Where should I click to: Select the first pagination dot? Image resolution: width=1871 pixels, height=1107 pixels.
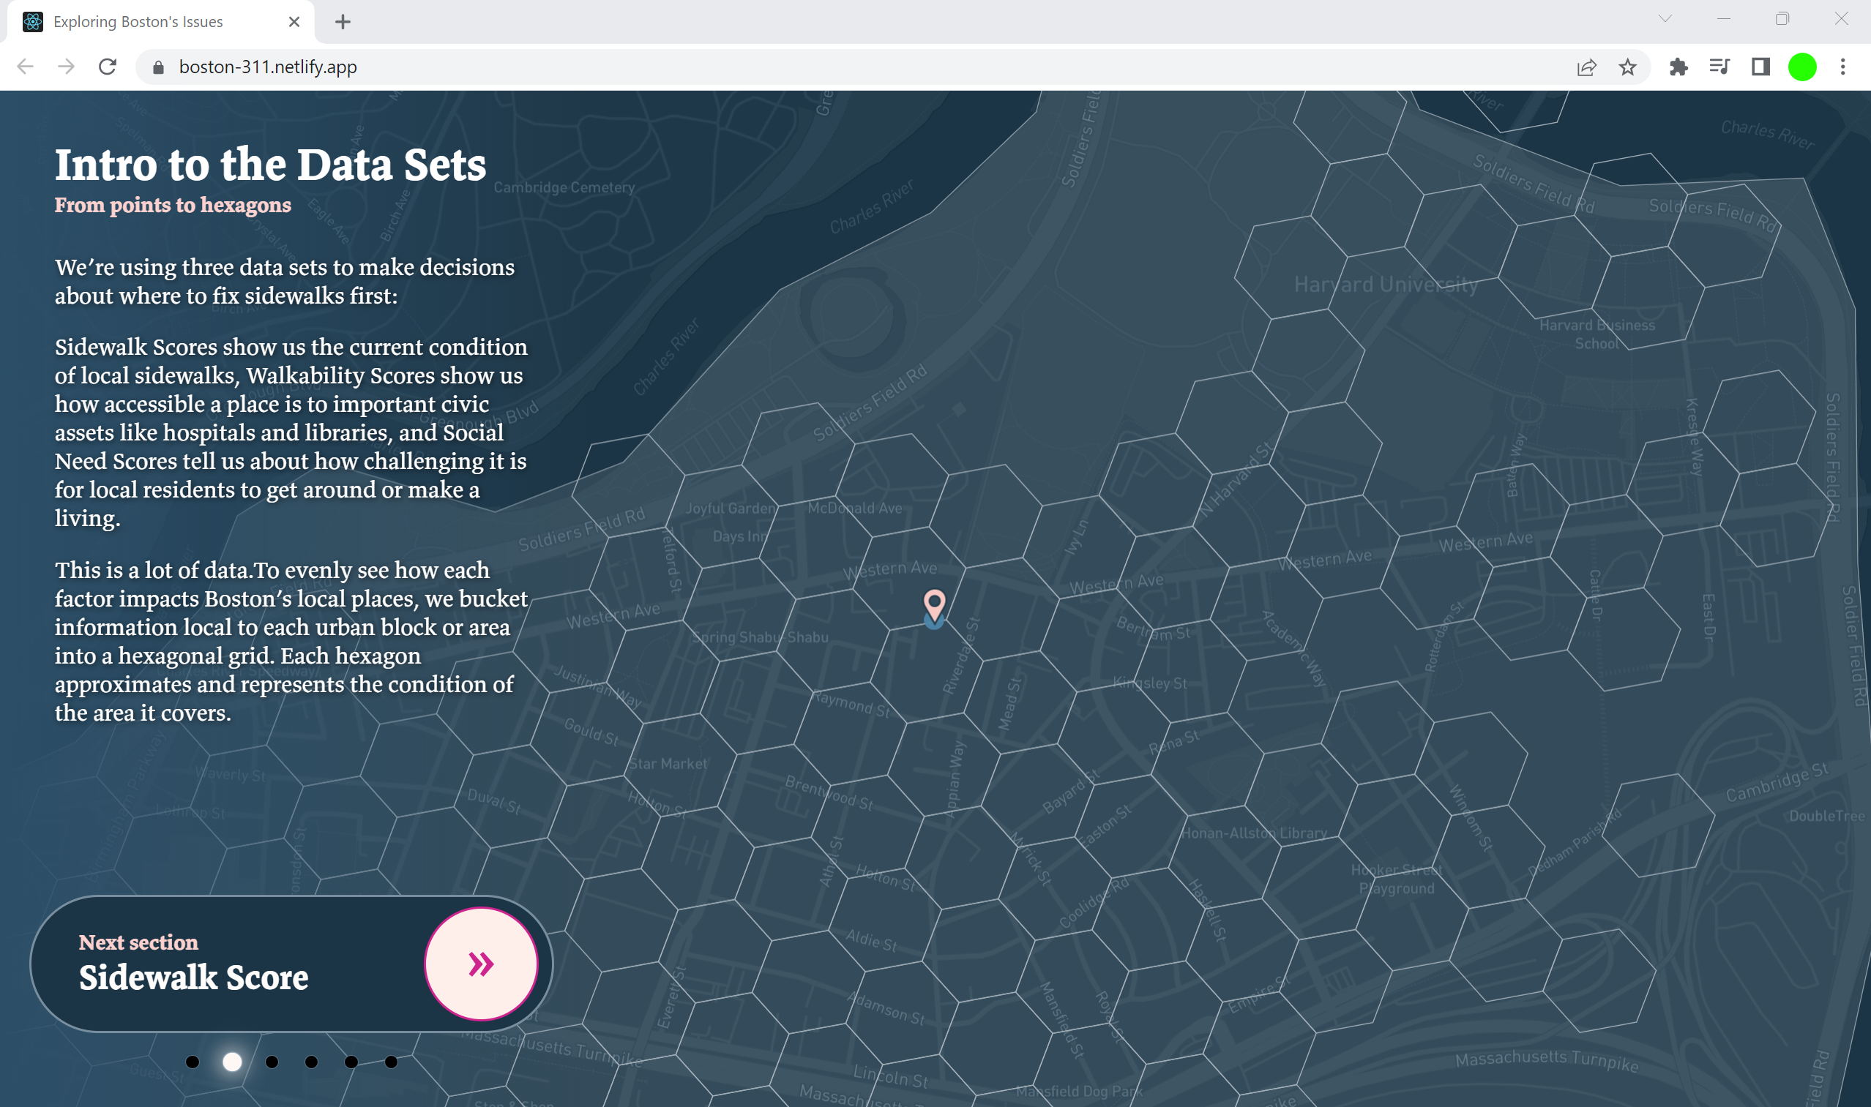[x=193, y=1062]
